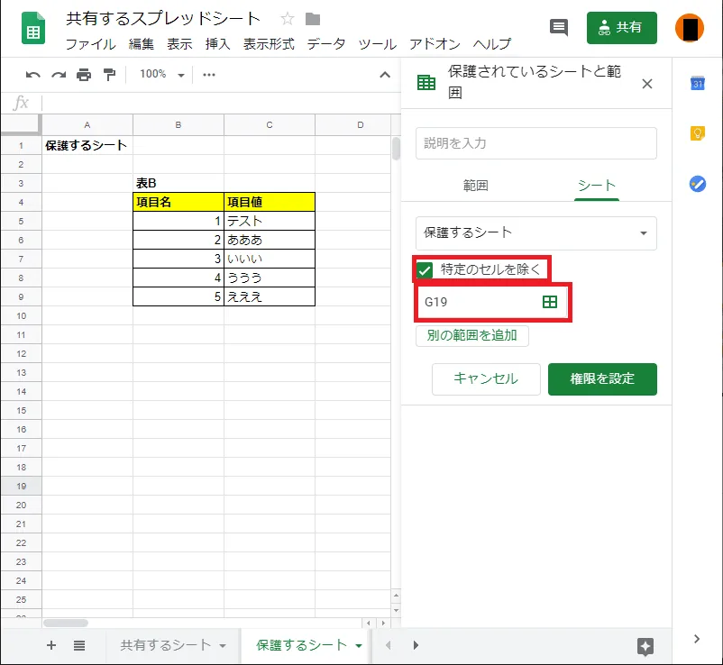The width and height of the screenshot is (723, 665).
Task: Click the undo arrow icon
Action: coord(32,75)
